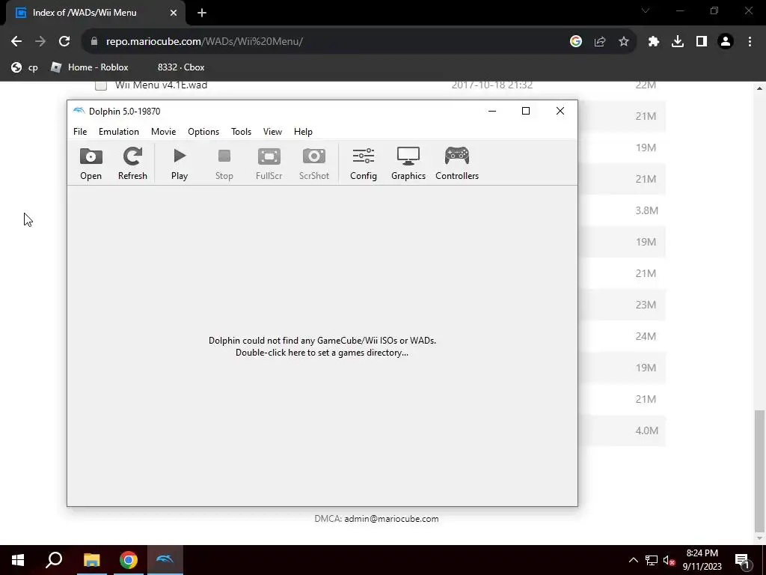Open Dolphin Config settings
The height and width of the screenshot is (575, 766).
point(364,163)
